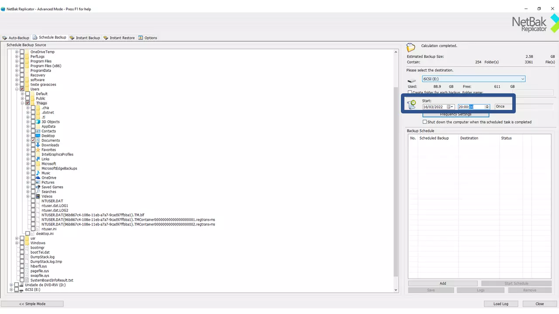Go to the Options tab
Viewport: 559px width, 314px height.
[x=148, y=38]
